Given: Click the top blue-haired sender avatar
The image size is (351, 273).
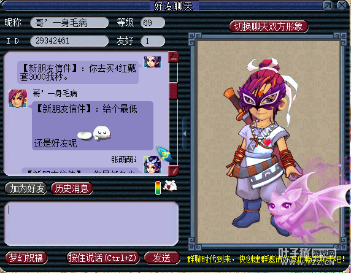Looking at the screenshot, I should pos(152,62).
